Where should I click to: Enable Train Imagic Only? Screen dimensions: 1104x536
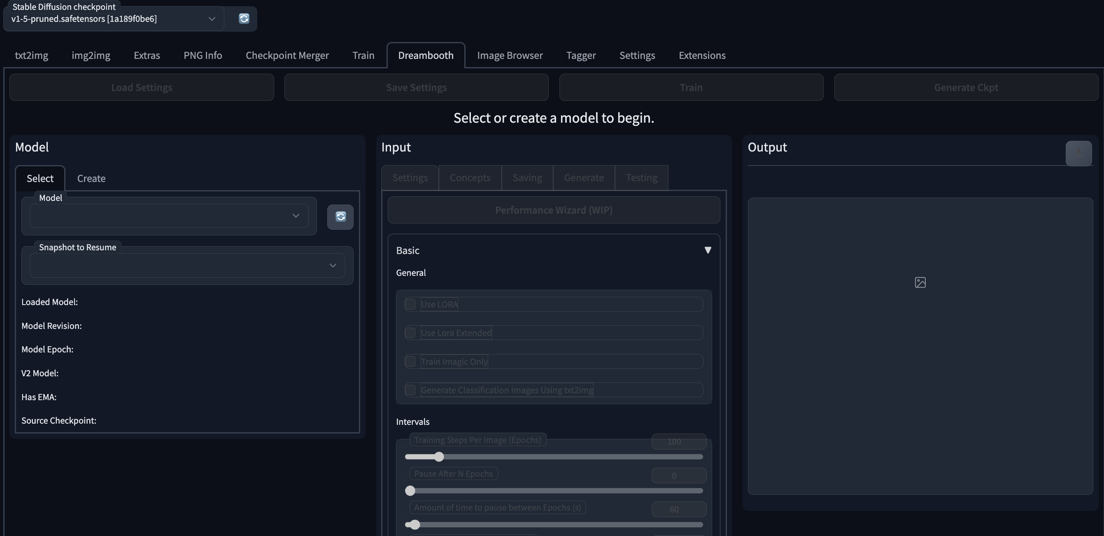coord(410,361)
